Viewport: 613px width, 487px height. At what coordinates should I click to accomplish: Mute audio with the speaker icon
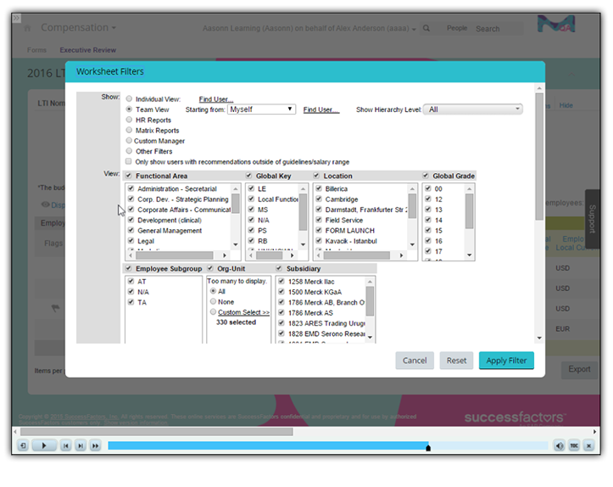pyautogui.click(x=560, y=445)
